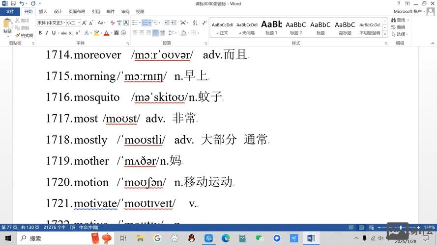This screenshot has height=245, width=437.
Task: Apply the 标题 1 style
Action: point(271,28)
